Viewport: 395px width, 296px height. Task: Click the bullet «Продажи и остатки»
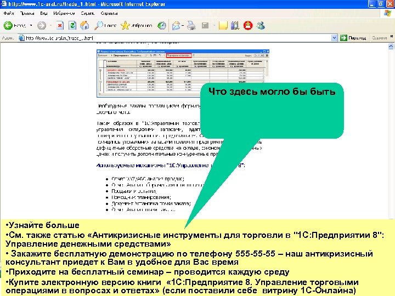pyautogui.click(x=134, y=191)
